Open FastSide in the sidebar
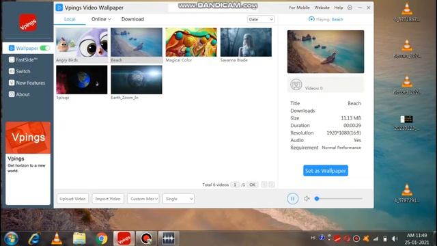The width and height of the screenshot is (437, 246). tap(23, 59)
